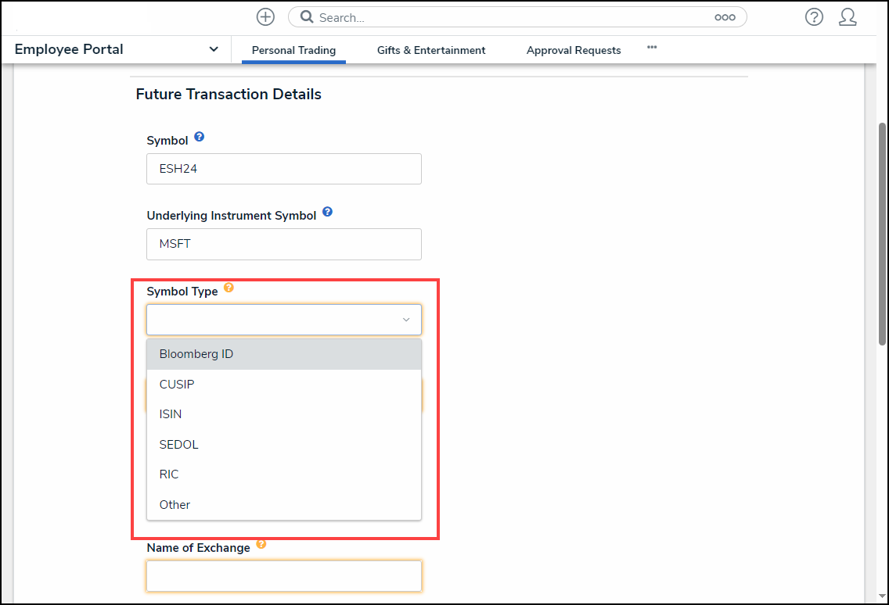Collapse the Symbol Type dropdown arrow
The width and height of the screenshot is (889, 605).
coord(406,320)
